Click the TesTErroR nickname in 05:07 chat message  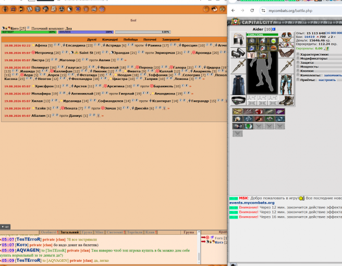click(x=29, y=240)
